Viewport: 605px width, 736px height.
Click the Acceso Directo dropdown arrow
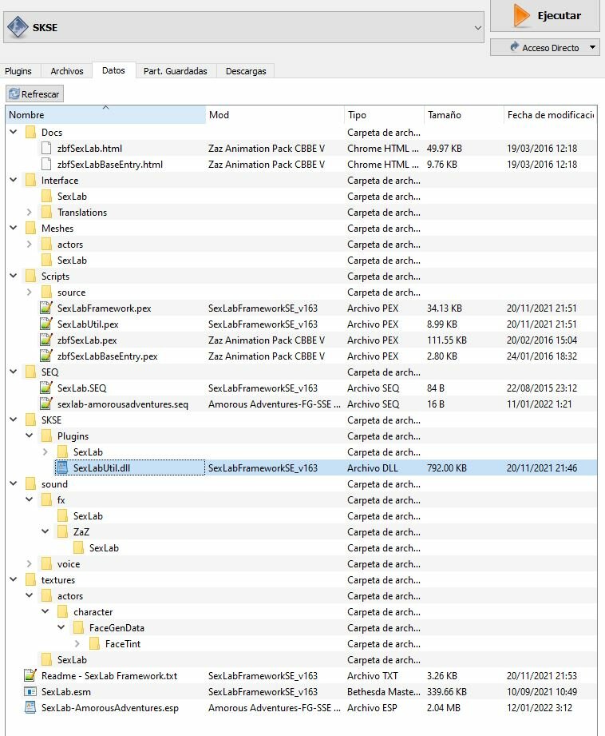(593, 47)
